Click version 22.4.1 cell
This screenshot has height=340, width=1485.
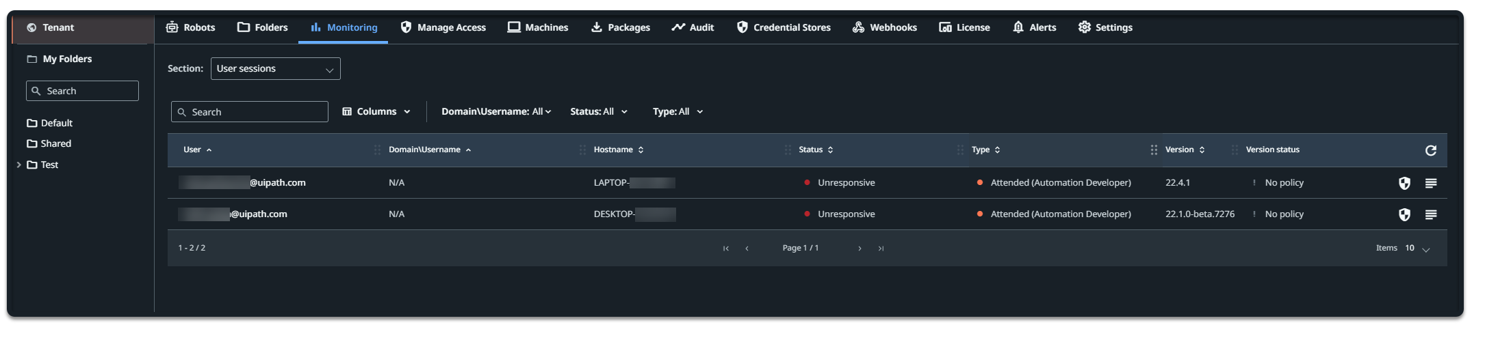1178,182
